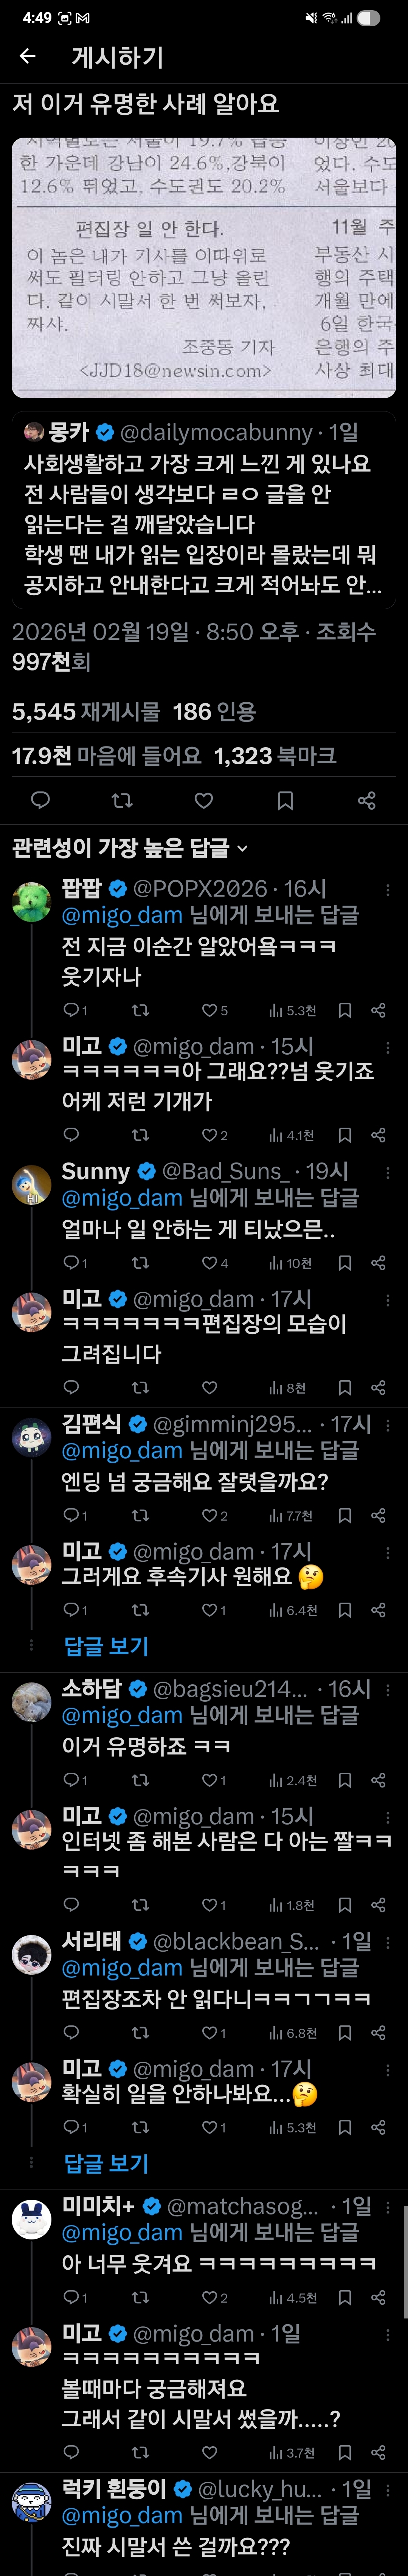Share the main post
408x2576 pixels.
point(367,800)
